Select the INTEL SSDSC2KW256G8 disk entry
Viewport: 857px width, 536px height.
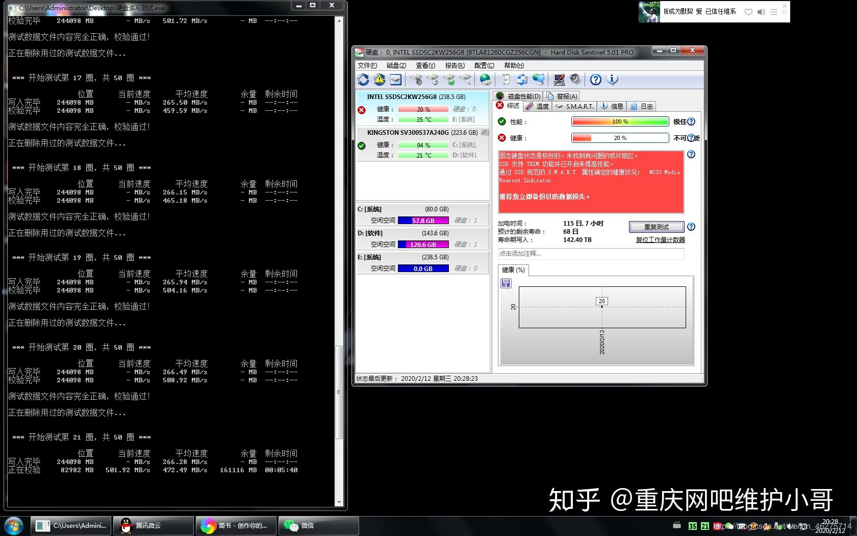coord(422,108)
